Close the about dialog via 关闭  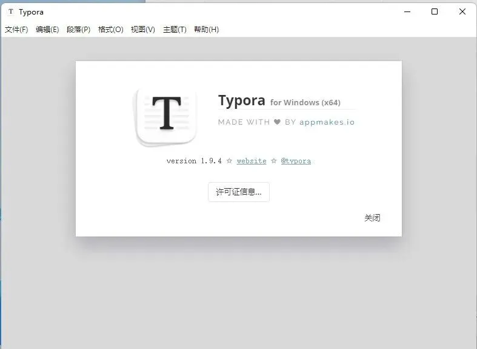click(372, 218)
